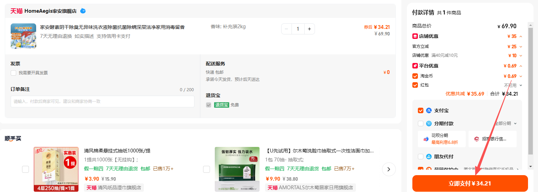Click the 朋友代付 icon

(429, 157)
